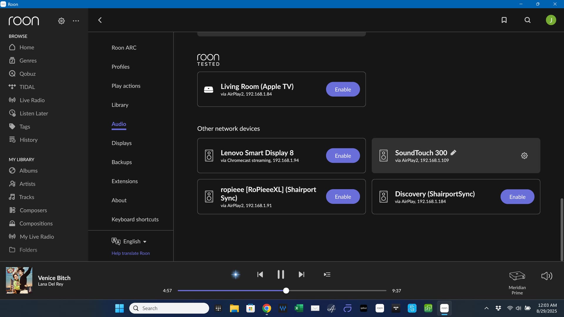Viewport: 564px width, 317px height.
Task: Open the Extensions settings tab
Action: pyautogui.click(x=125, y=181)
